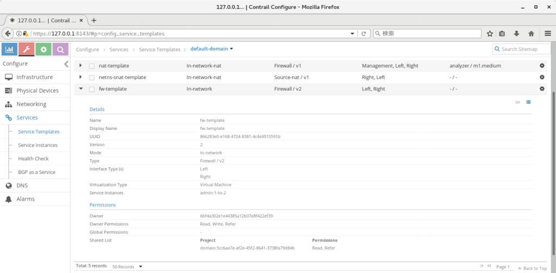Viewport: 556px width, 273px height.
Task: Click the service instance admin:1-to-2
Action: (213, 193)
